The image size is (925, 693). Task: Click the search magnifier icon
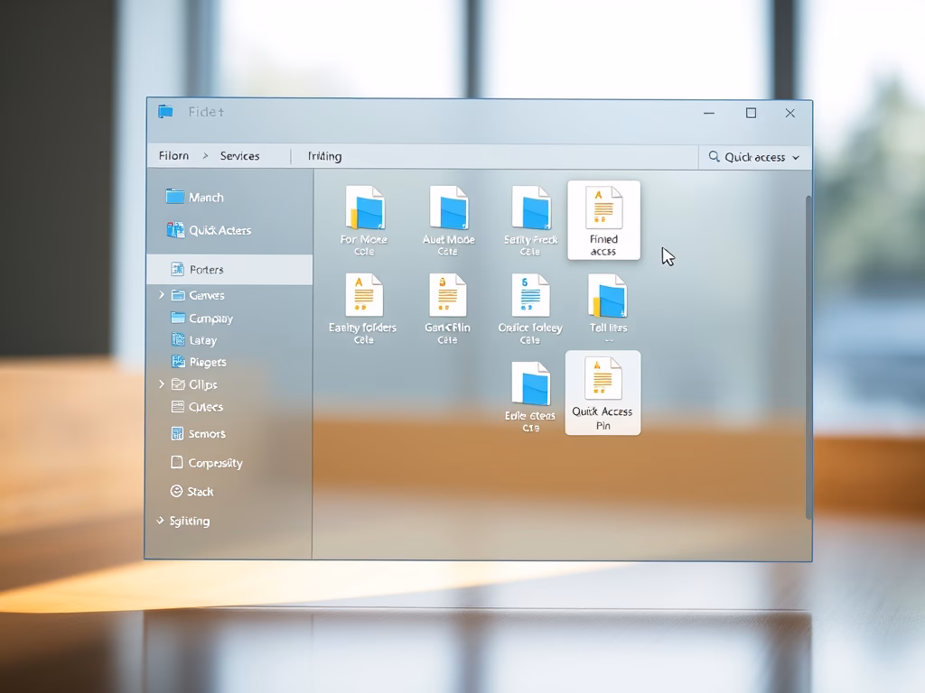point(714,156)
